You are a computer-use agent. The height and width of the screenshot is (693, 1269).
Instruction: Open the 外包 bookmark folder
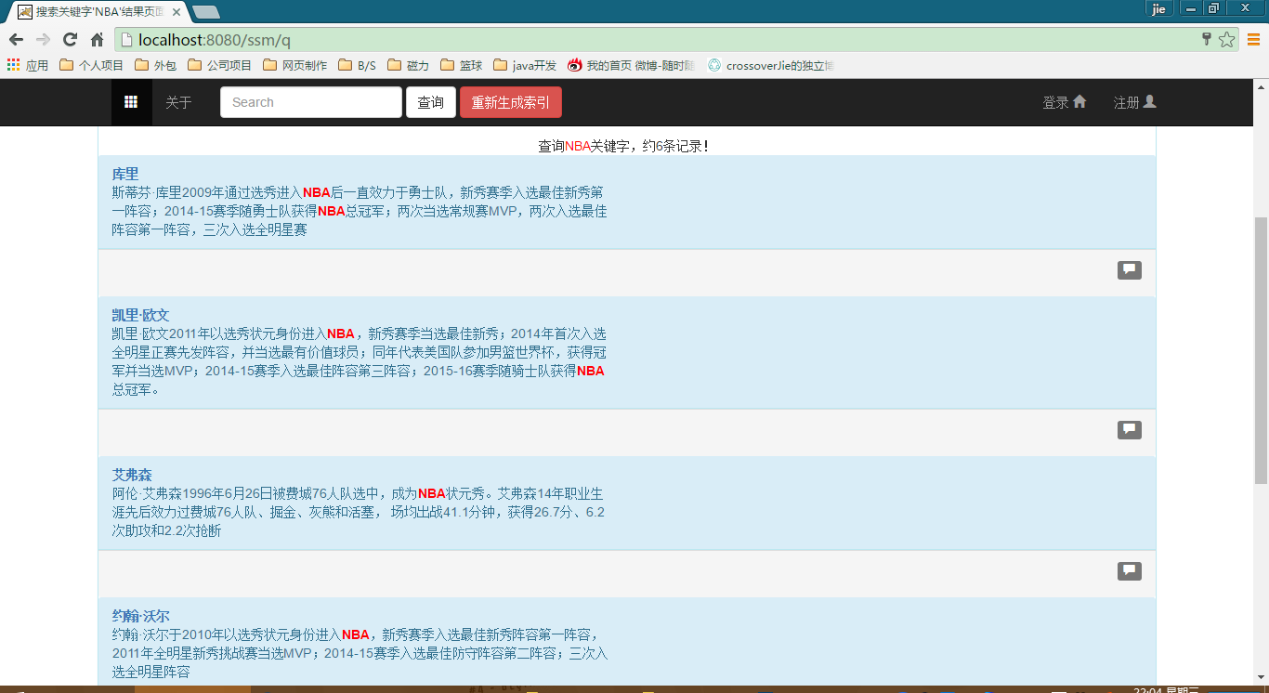coord(155,65)
